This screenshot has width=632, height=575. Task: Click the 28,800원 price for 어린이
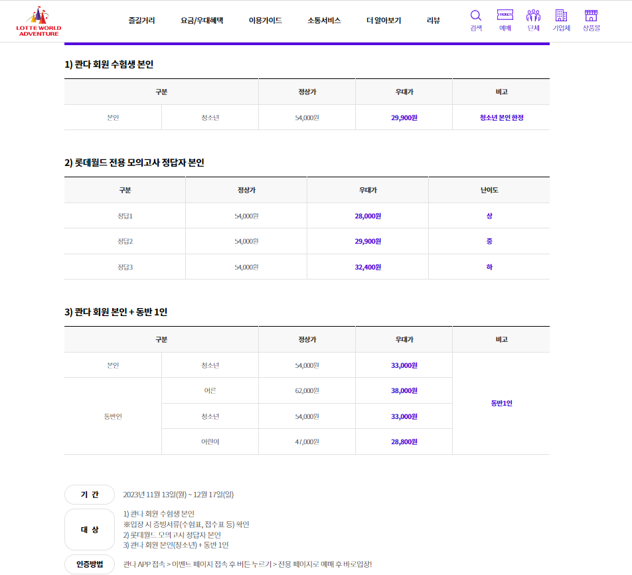(x=404, y=442)
